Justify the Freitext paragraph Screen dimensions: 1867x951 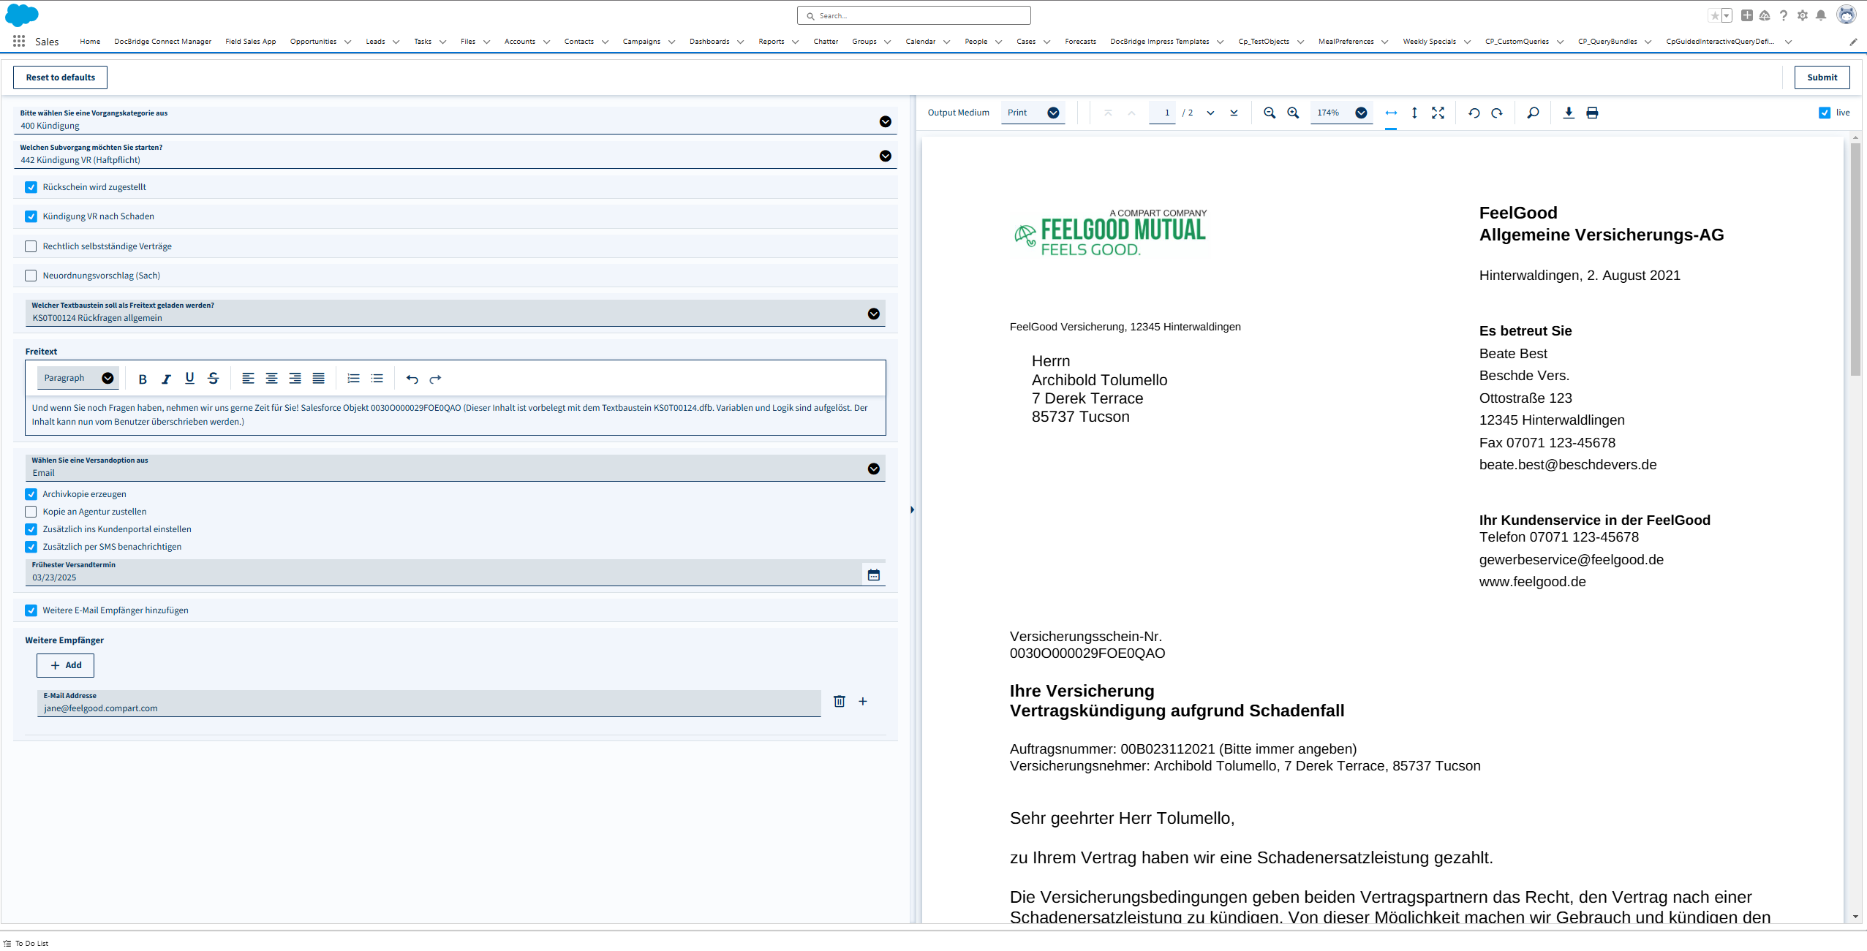coord(318,379)
